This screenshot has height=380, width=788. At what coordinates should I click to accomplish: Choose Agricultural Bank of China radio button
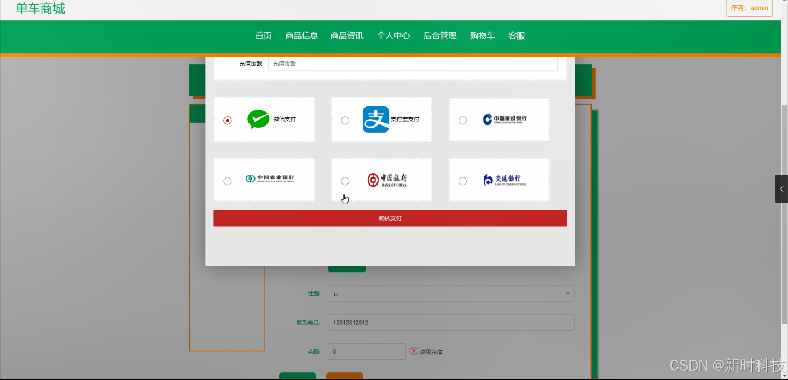(228, 181)
